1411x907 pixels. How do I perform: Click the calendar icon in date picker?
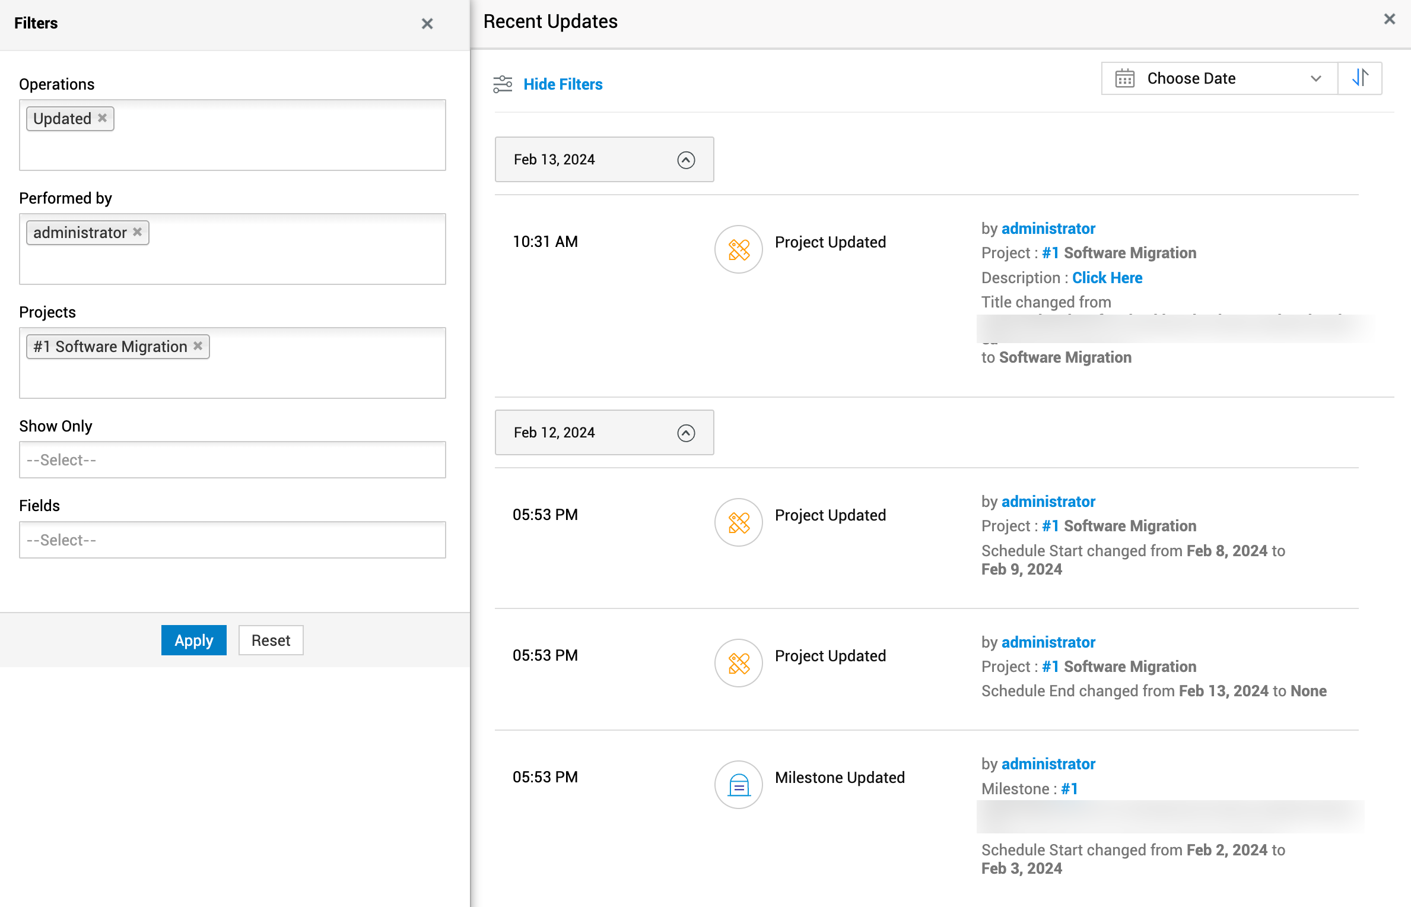point(1124,78)
